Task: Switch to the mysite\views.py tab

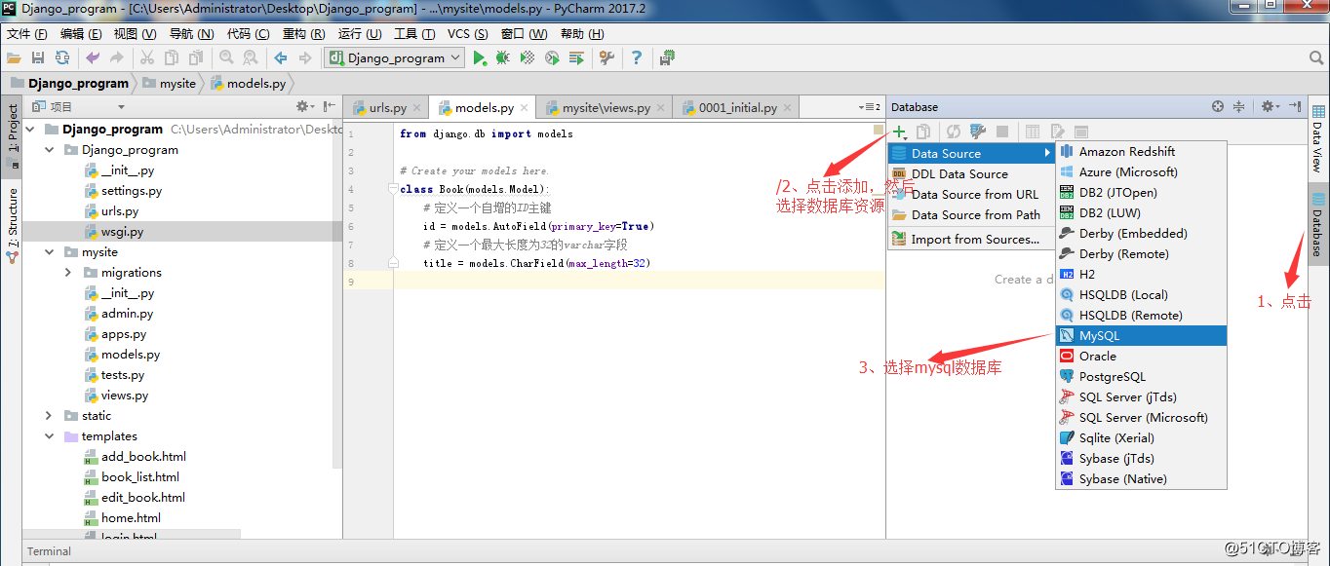Action: (606, 107)
